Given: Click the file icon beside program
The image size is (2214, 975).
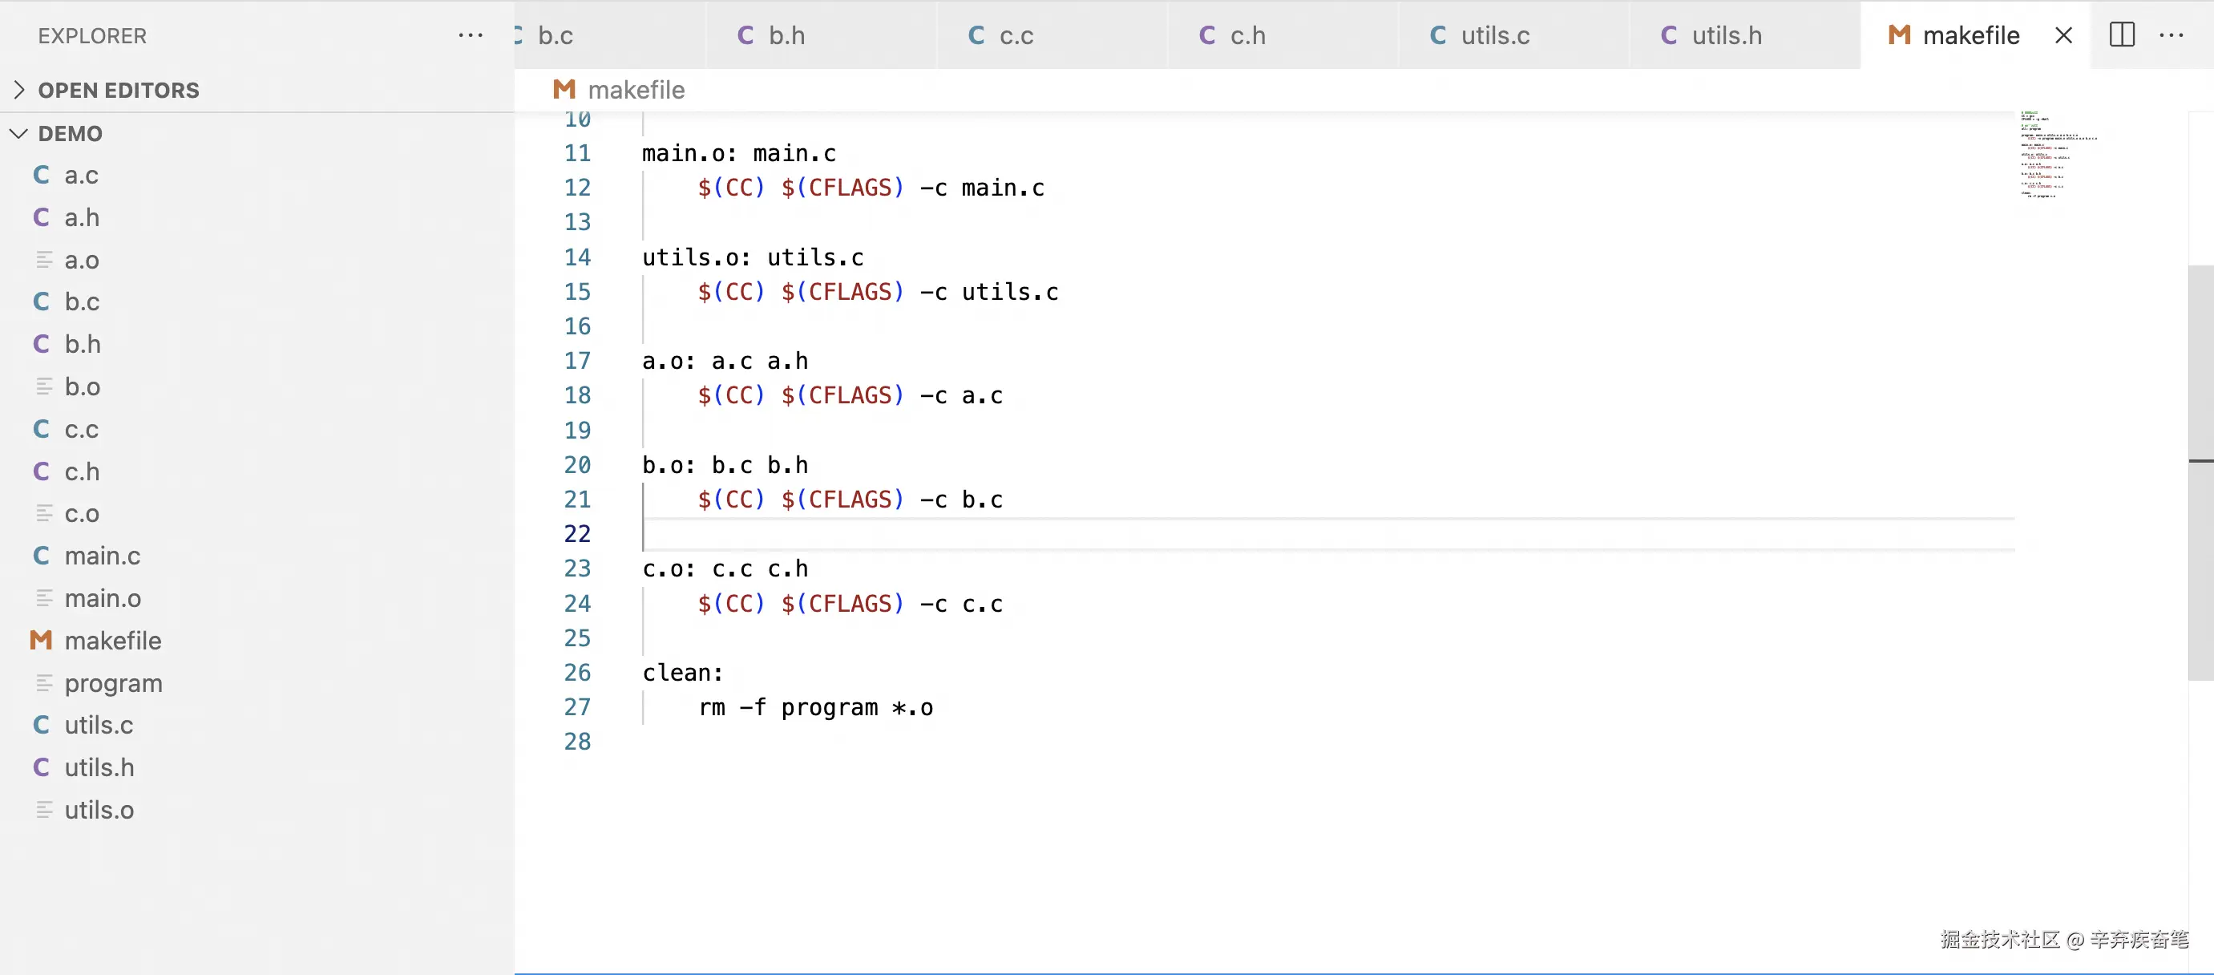Looking at the screenshot, I should click(x=44, y=682).
